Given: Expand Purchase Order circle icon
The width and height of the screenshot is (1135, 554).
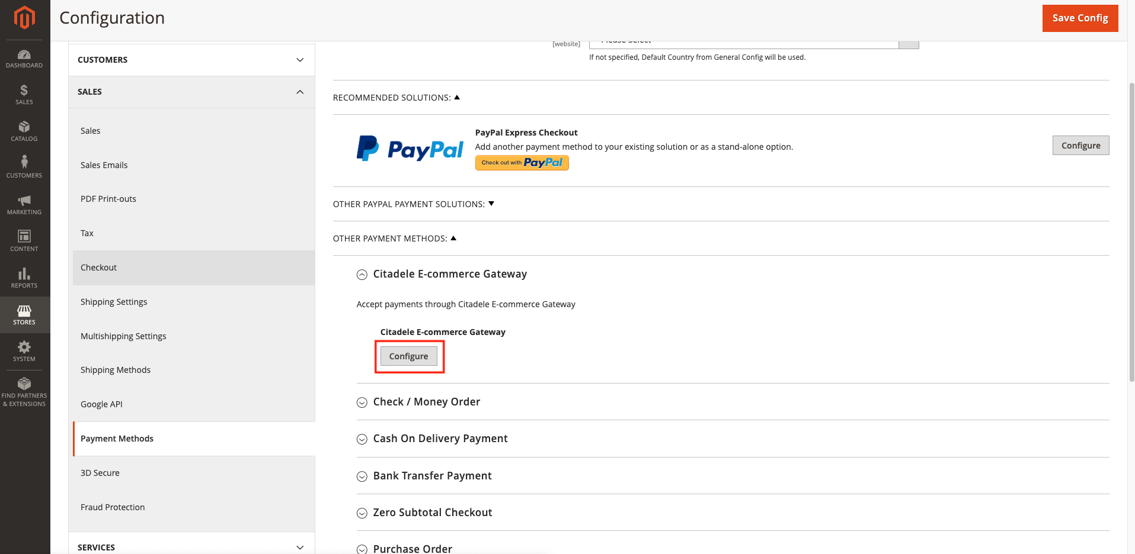Looking at the screenshot, I should (x=362, y=549).
